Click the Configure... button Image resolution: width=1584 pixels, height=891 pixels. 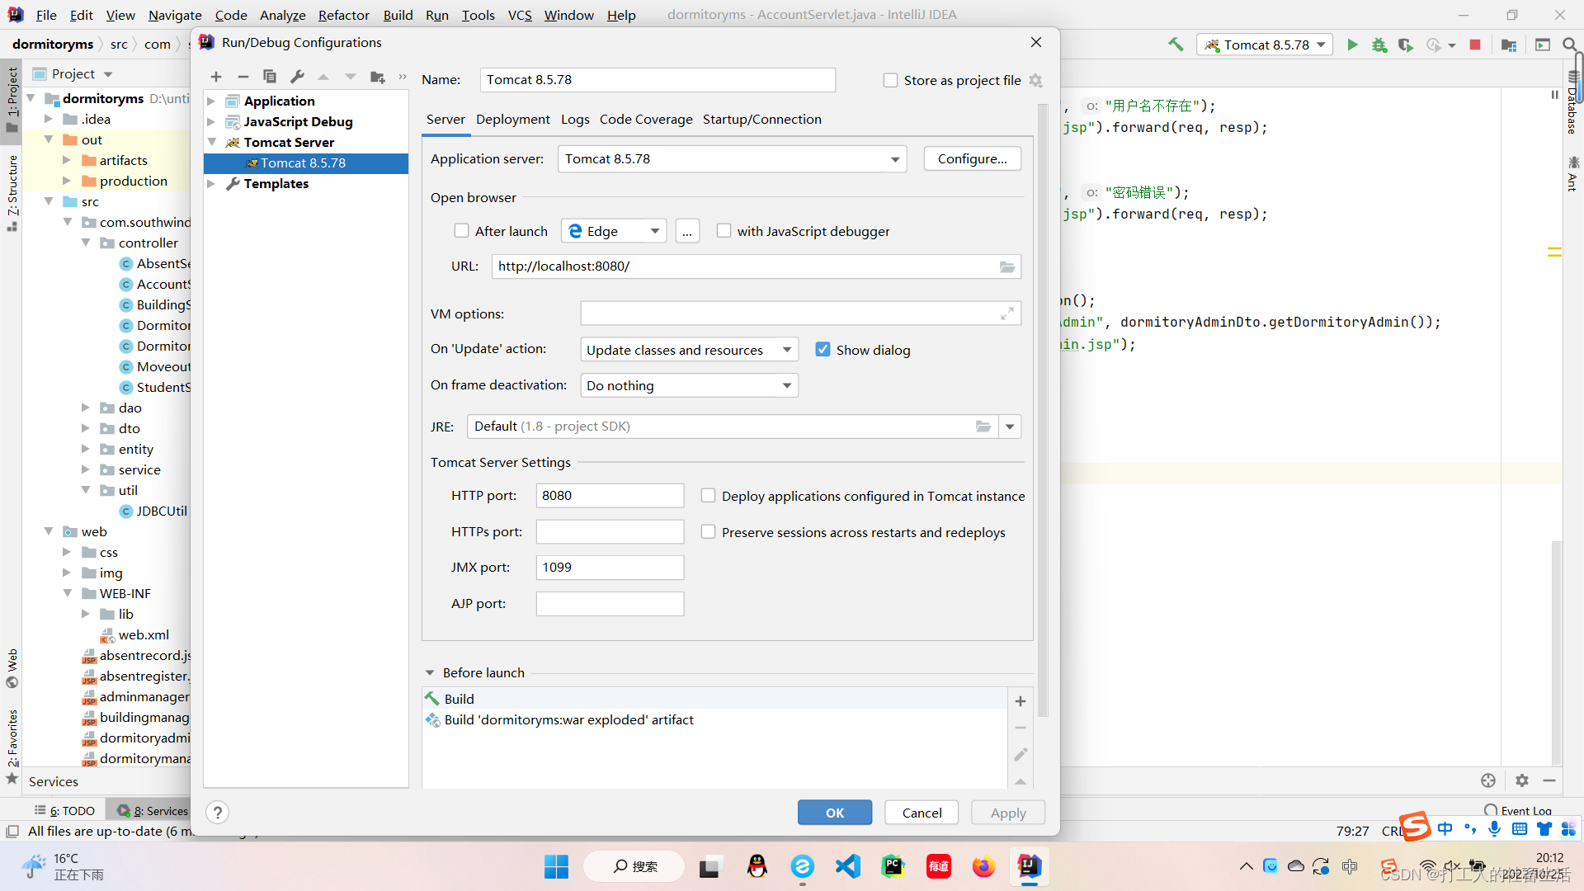click(972, 158)
